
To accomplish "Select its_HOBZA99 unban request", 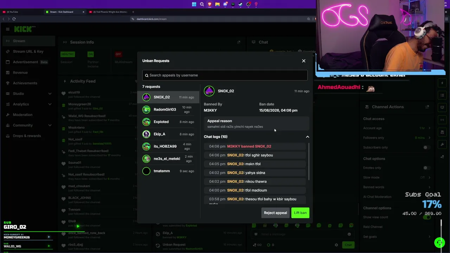I will (168, 147).
